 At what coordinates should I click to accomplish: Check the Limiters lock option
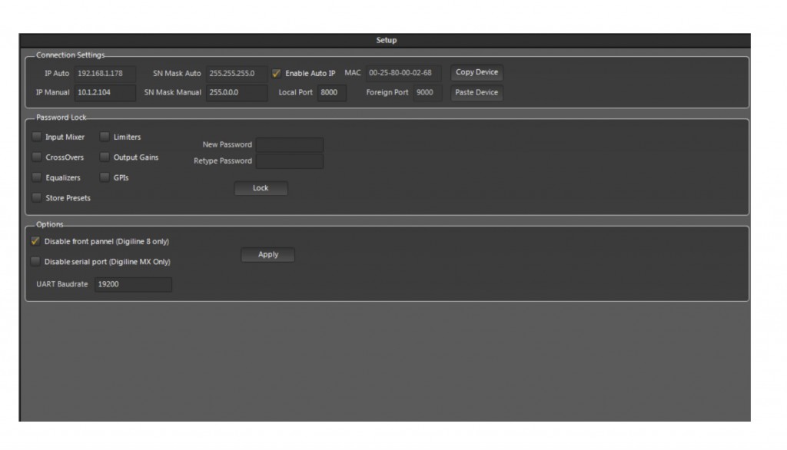(x=105, y=137)
